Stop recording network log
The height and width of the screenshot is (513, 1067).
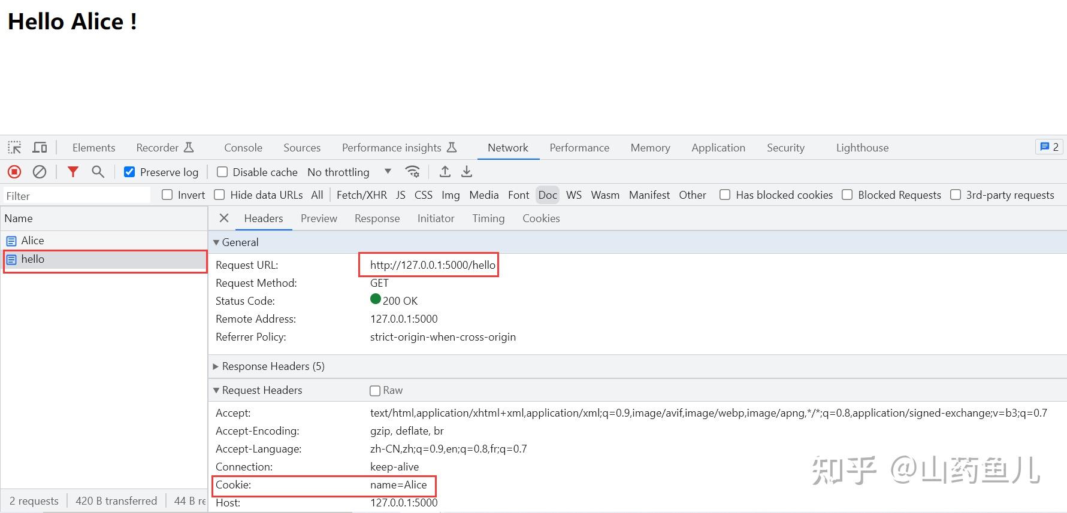coord(14,172)
